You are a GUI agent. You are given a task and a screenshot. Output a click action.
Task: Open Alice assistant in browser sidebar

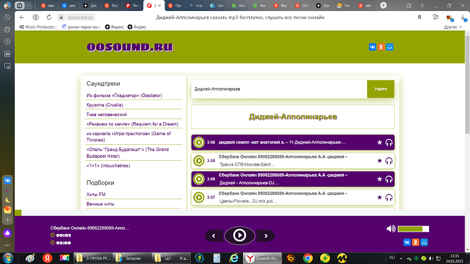(7, 233)
